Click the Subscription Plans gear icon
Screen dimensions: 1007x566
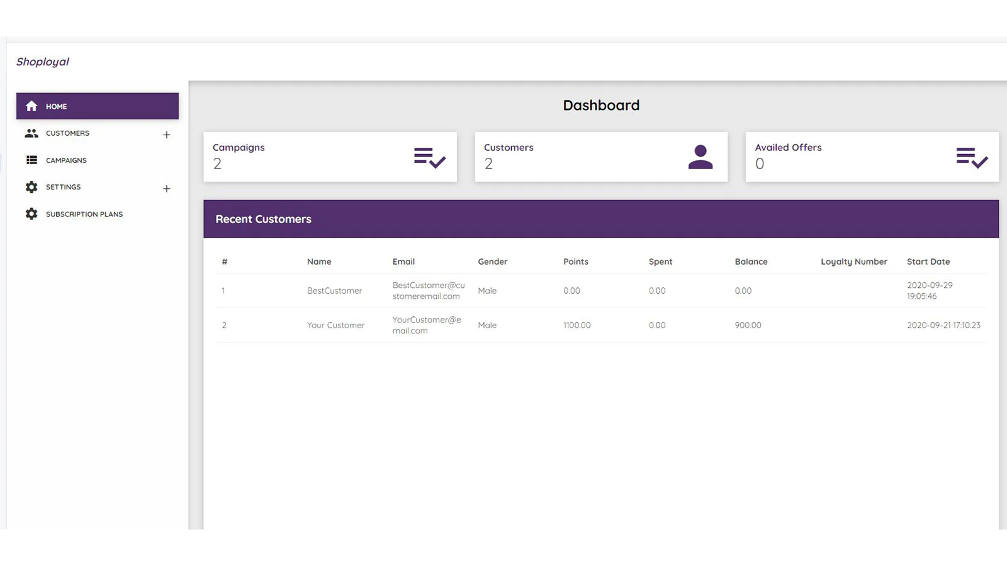pos(31,214)
